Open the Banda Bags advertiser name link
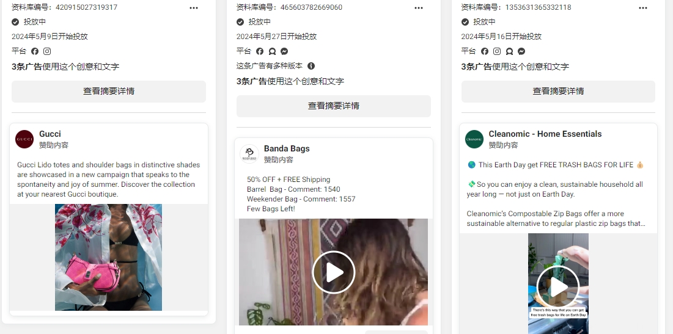Viewport: 673px width, 334px height. point(287,148)
